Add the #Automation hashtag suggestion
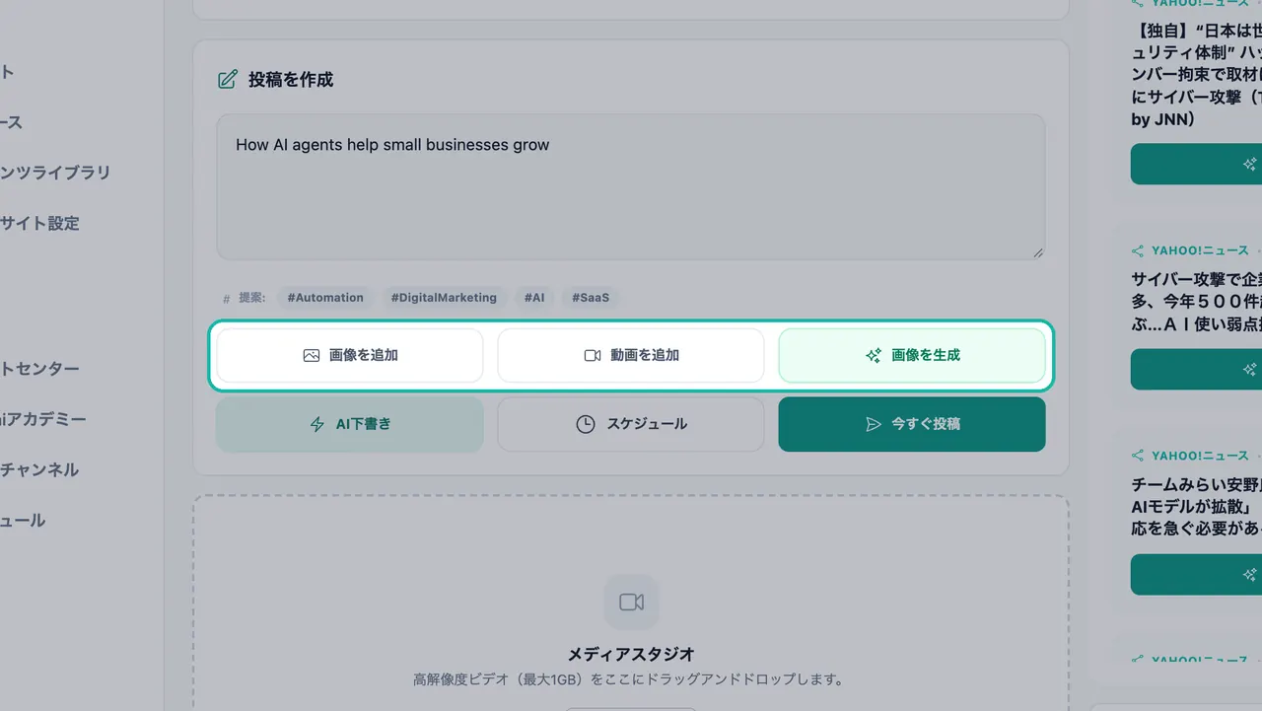Screen dimensions: 1262x711 coord(325,298)
